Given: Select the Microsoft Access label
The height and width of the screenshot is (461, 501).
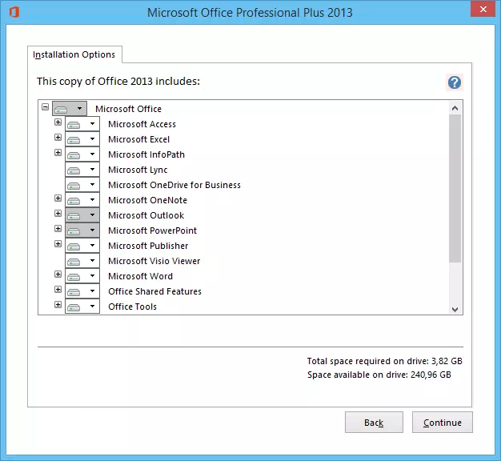Looking at the screenshot, I should 142,124.
